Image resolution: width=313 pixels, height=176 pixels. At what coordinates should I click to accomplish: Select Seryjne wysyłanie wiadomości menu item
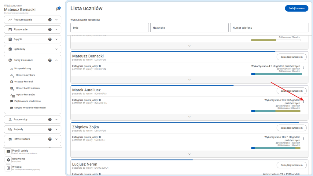[x=31, y=108]
